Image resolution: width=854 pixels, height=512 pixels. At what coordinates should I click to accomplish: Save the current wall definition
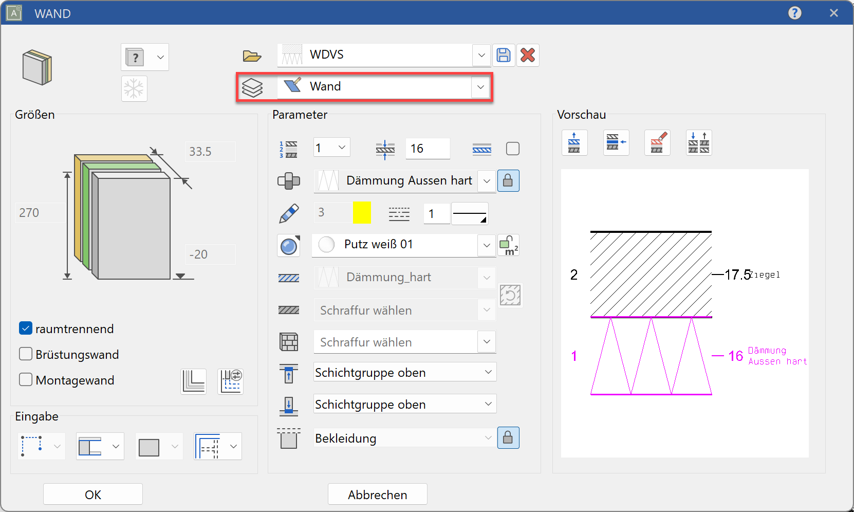click(x=504, y=55)
